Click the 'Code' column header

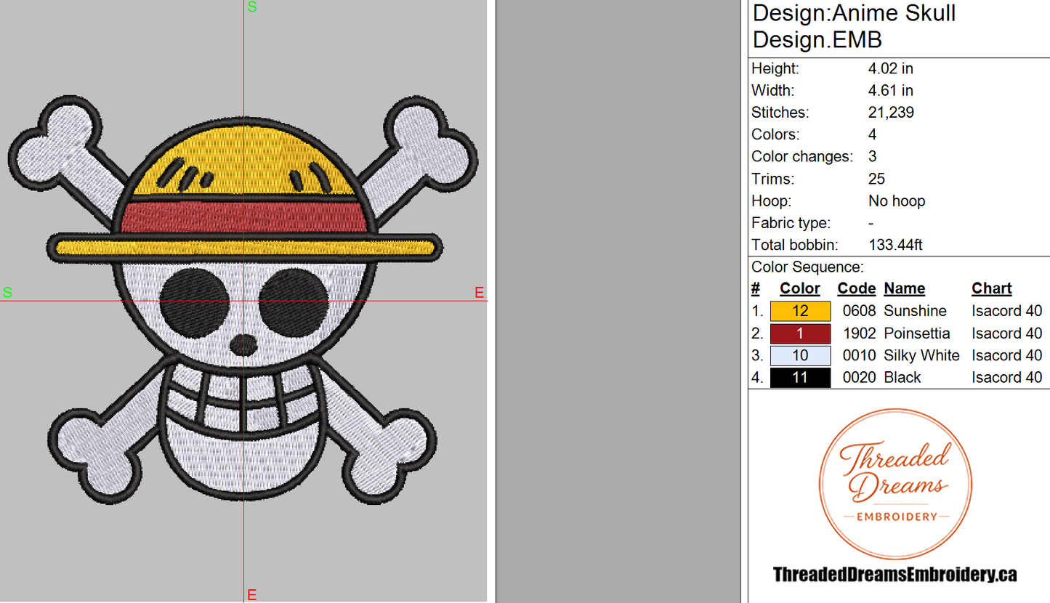856,288
